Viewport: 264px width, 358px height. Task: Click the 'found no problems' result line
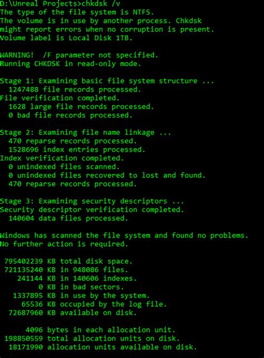point(124,235)
